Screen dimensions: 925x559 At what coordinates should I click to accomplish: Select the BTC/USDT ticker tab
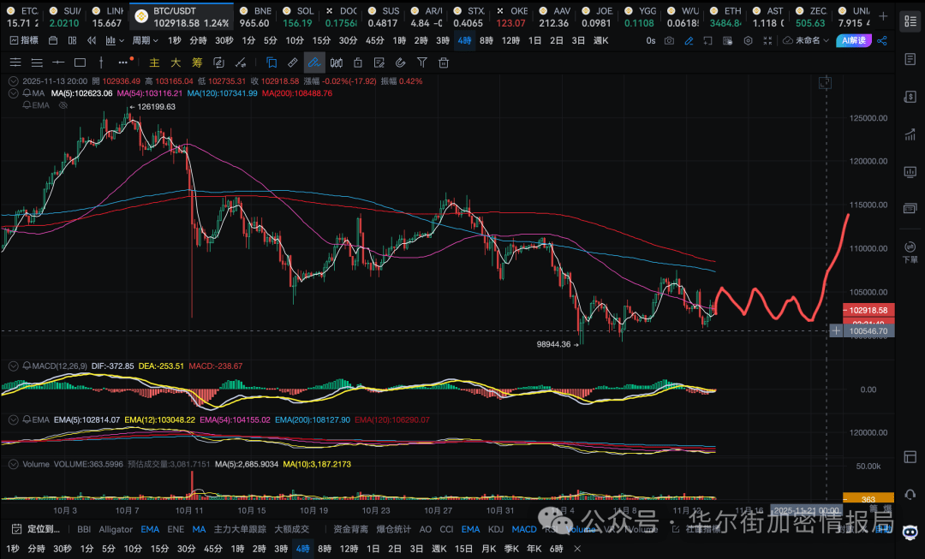coord(182,17)
